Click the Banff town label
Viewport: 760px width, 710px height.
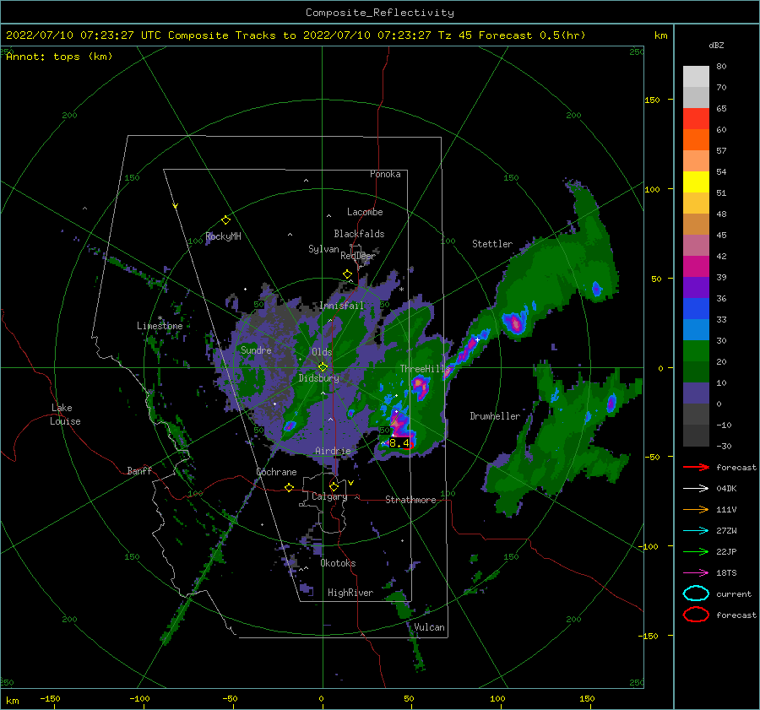(139, 470)
